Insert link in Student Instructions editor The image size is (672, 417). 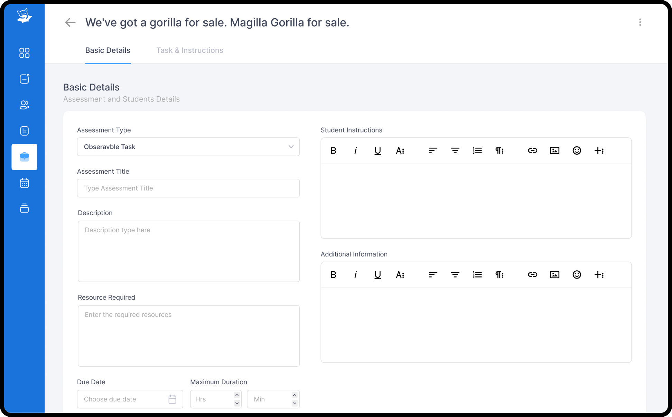532,151
